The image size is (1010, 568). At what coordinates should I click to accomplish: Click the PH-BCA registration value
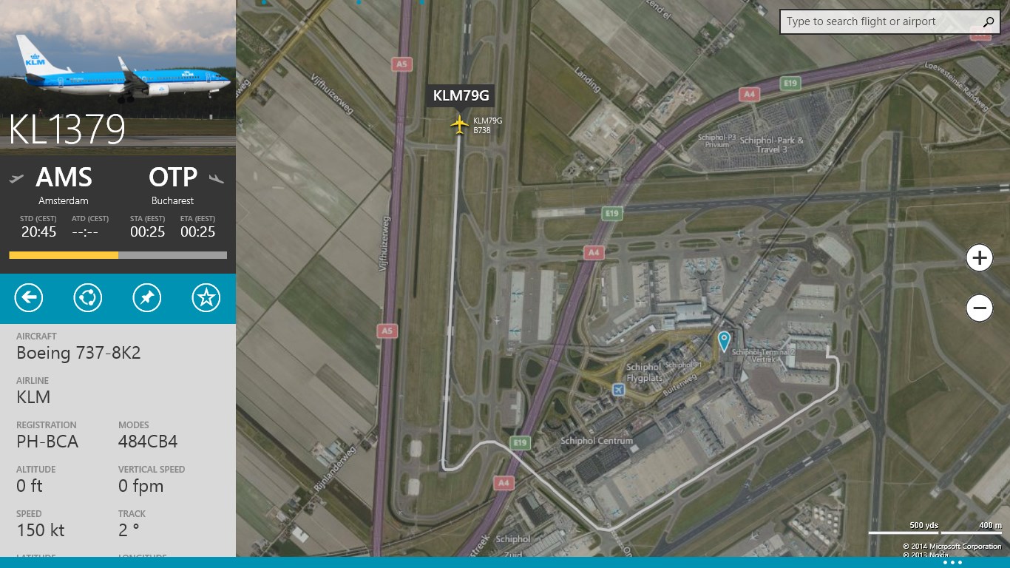point(47,442)
